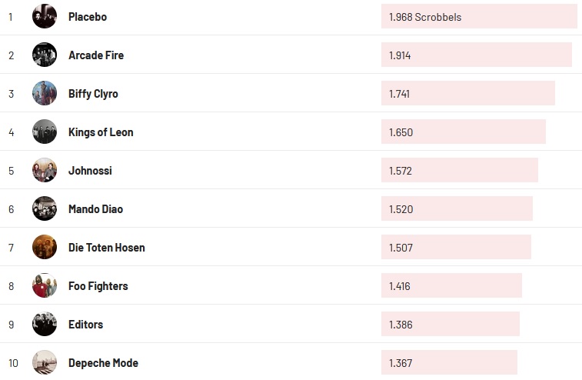This screenshot has width=582, height=380.
Task: Click the Depeche Mode avatar thumbnail
Action: point(45,362)
